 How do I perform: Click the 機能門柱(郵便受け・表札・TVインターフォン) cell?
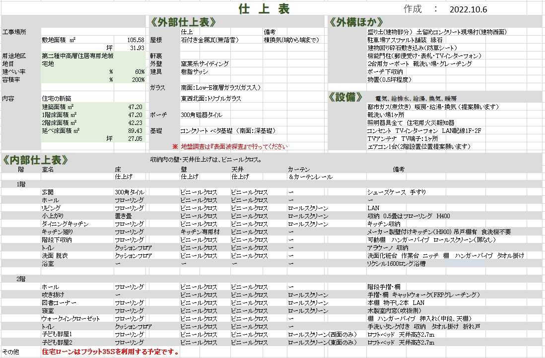(424, 56)
